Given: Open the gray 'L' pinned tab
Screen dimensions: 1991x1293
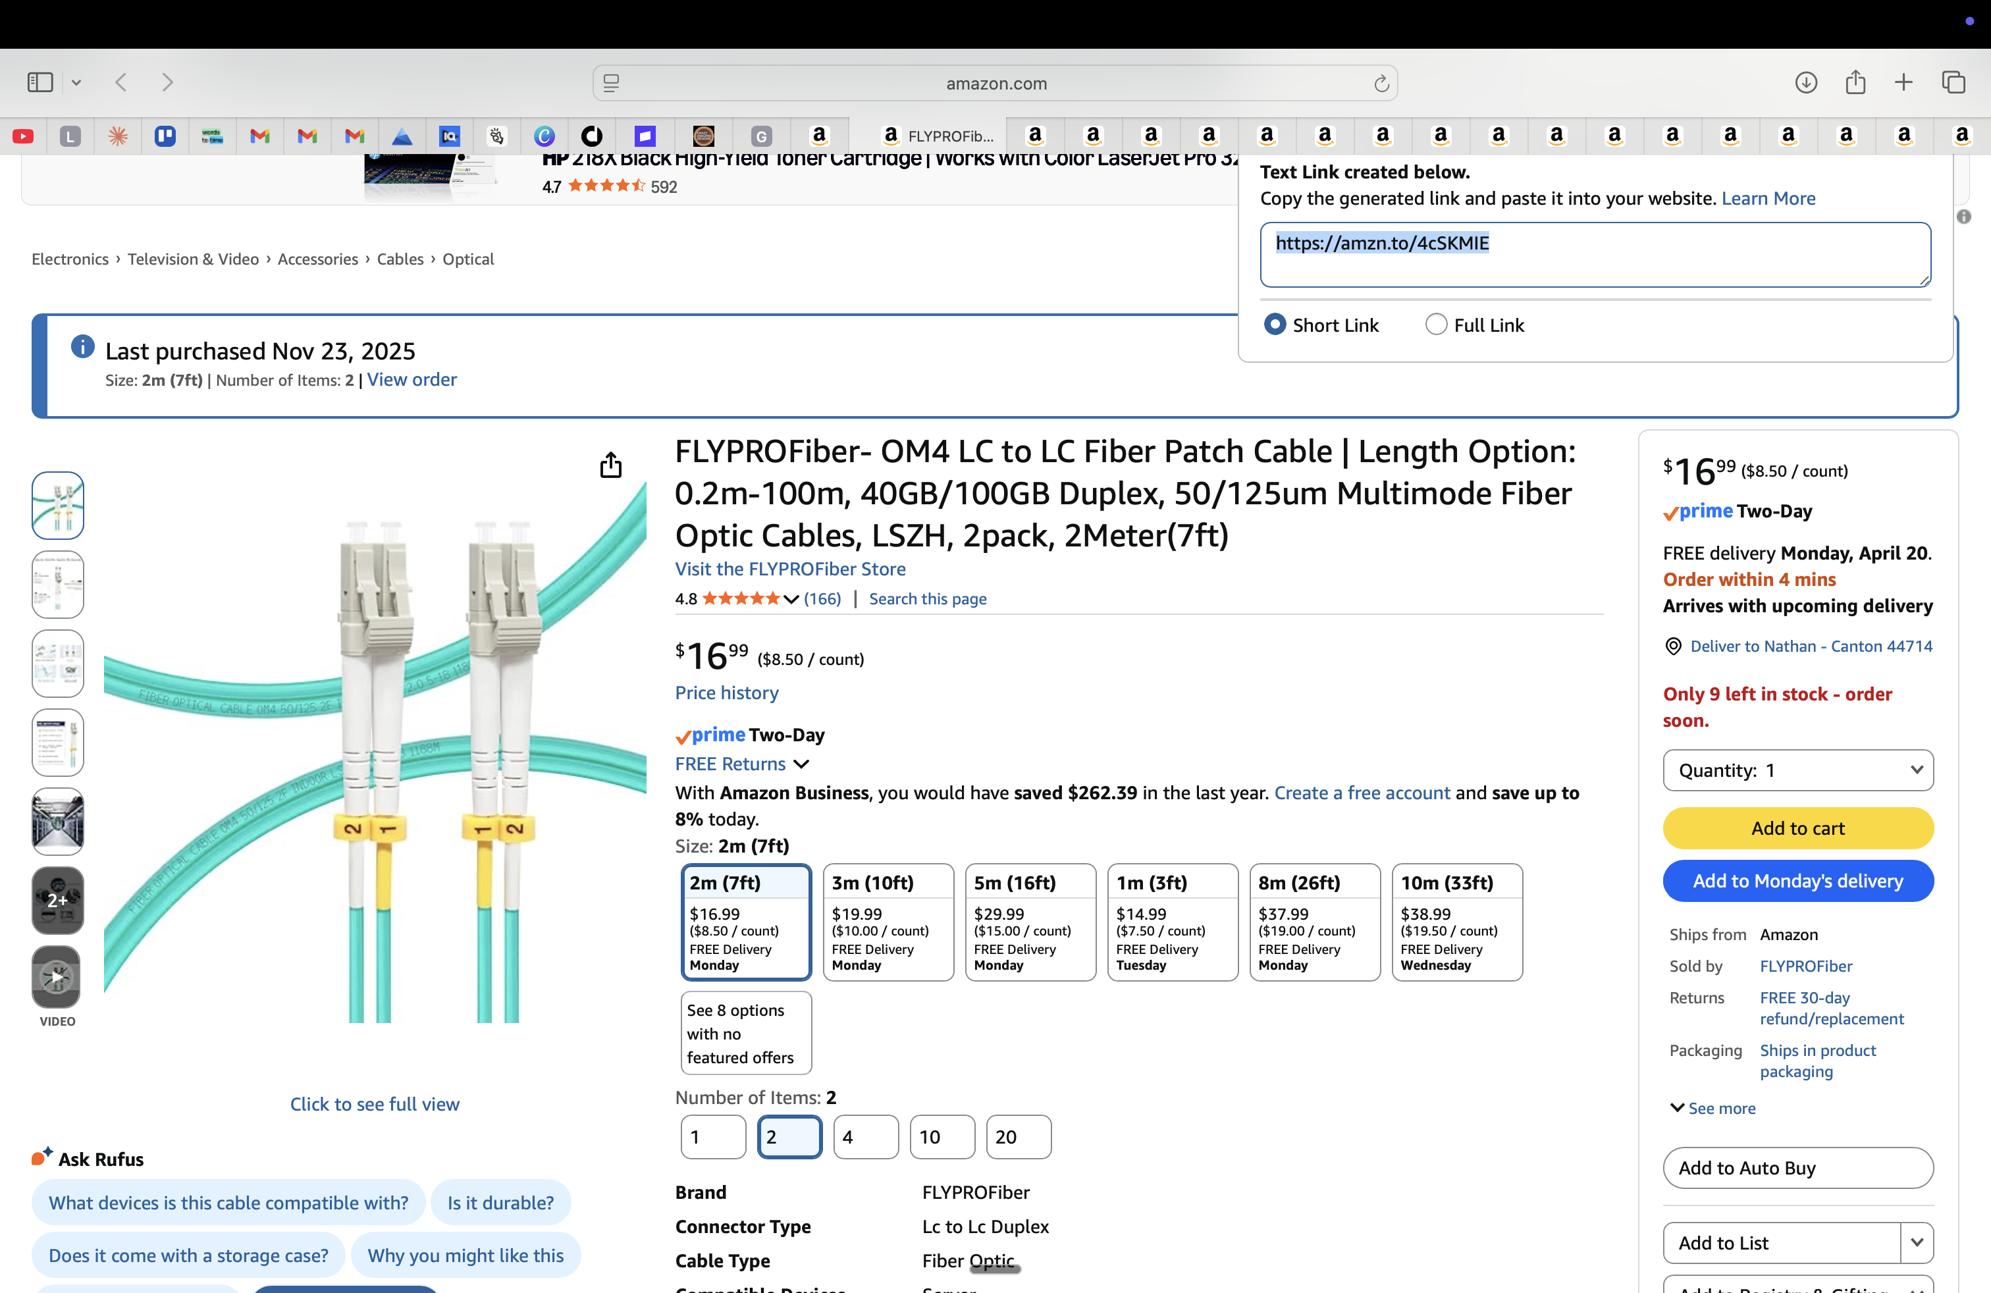Looking at the screenshot, I should (x=71, y=136).
